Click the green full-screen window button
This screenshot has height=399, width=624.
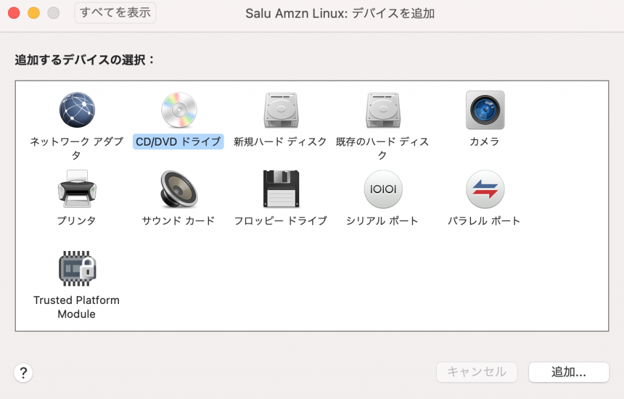(x=53, y=11)
